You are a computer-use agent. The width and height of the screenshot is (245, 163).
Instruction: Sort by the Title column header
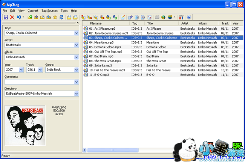point(150,23)
